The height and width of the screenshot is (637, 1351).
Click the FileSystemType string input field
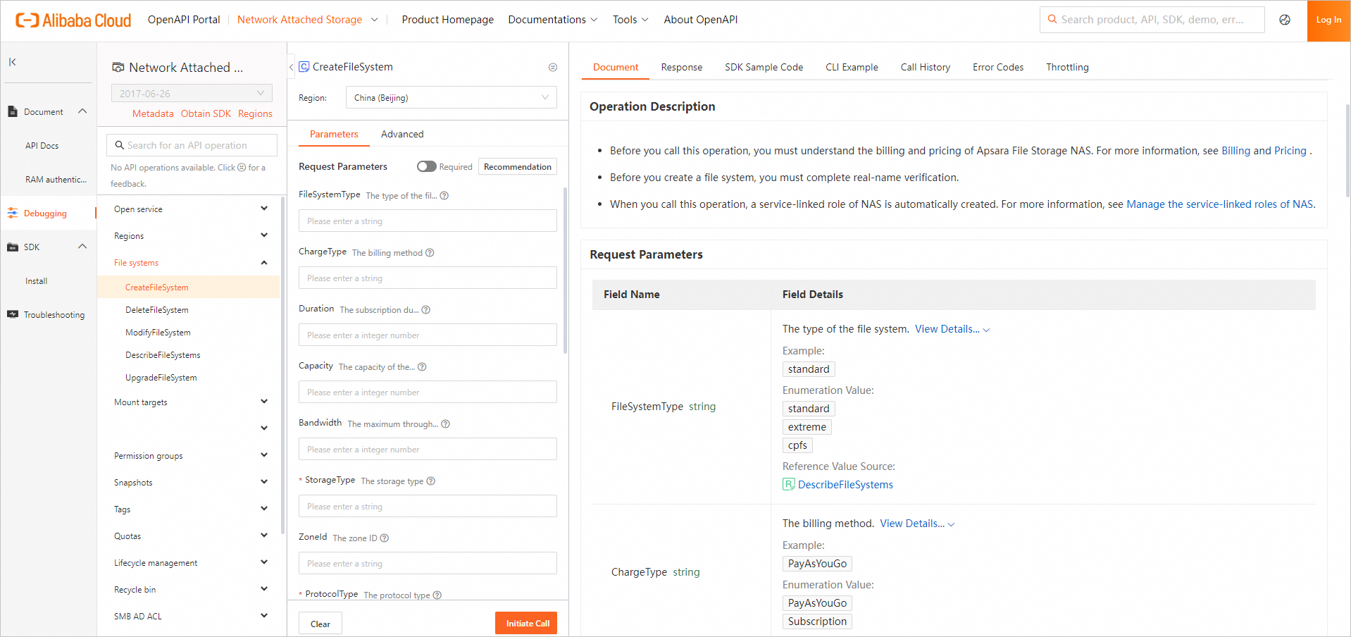(428, 221)
